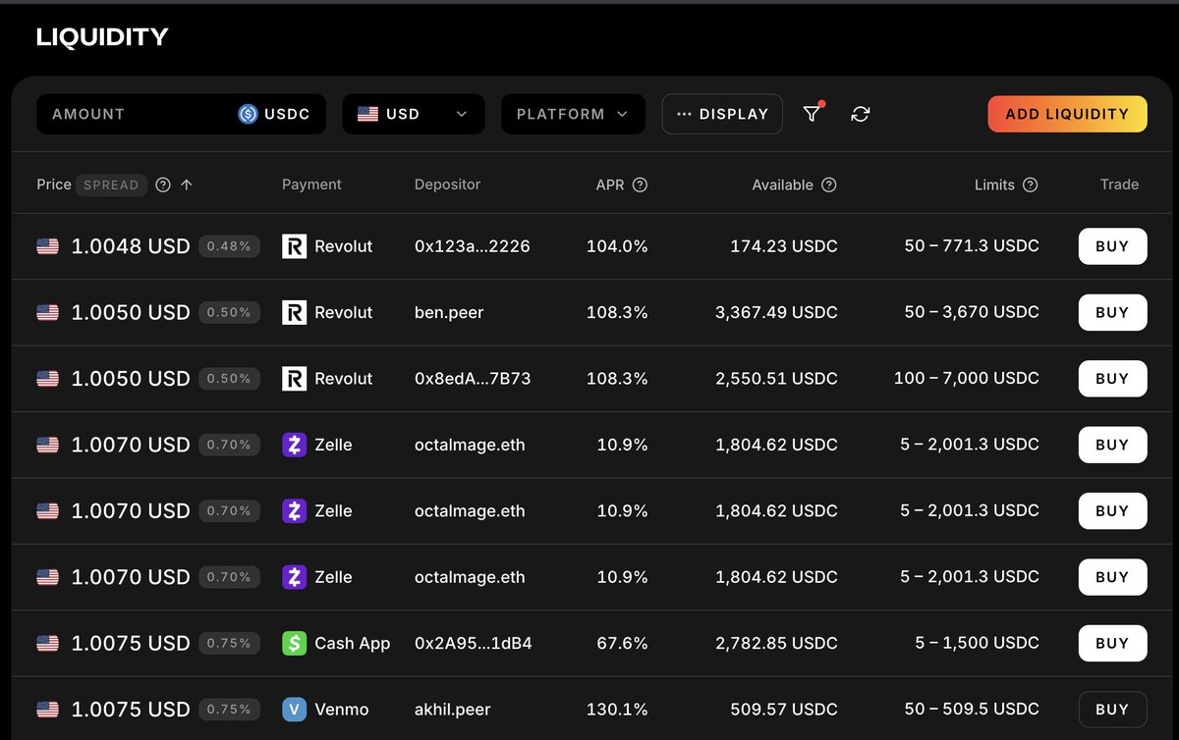Click depositor 0x8edA...7B73
Image resolution: width=1179 pixels, height=740 pixels.
[x=473, y=378]
